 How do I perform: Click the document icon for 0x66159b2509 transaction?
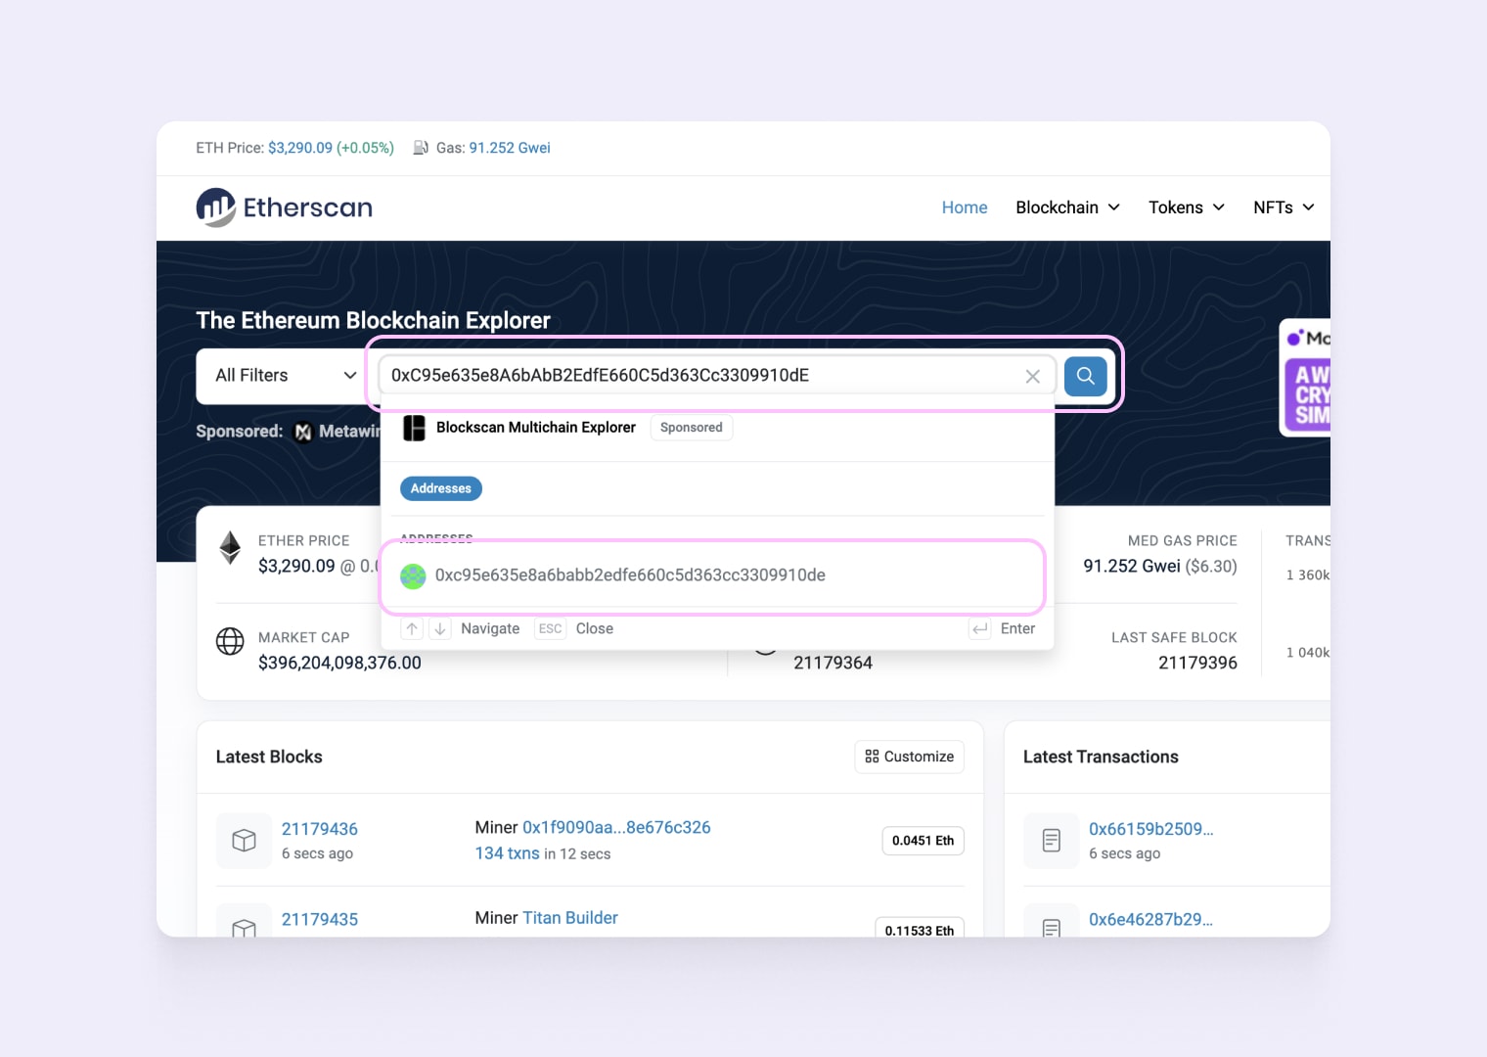pyautogui.click(x=1052, y=841)
